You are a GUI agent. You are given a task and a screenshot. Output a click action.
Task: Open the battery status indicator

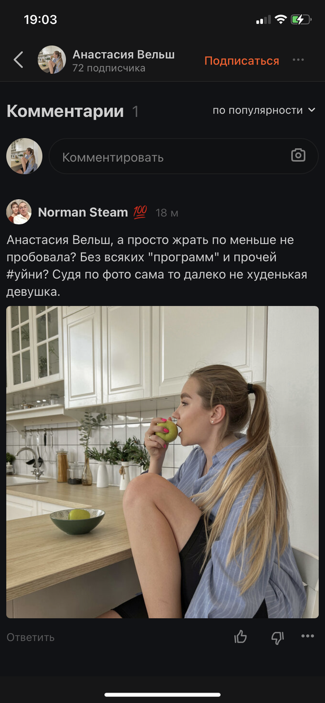(301, 19)
